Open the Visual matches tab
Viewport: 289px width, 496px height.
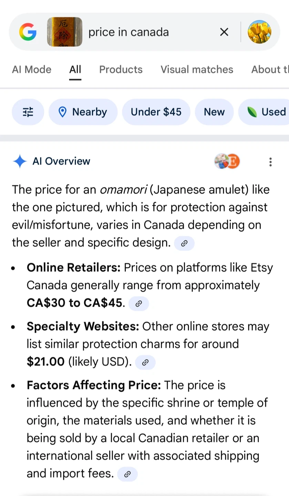tap(197, 70)
